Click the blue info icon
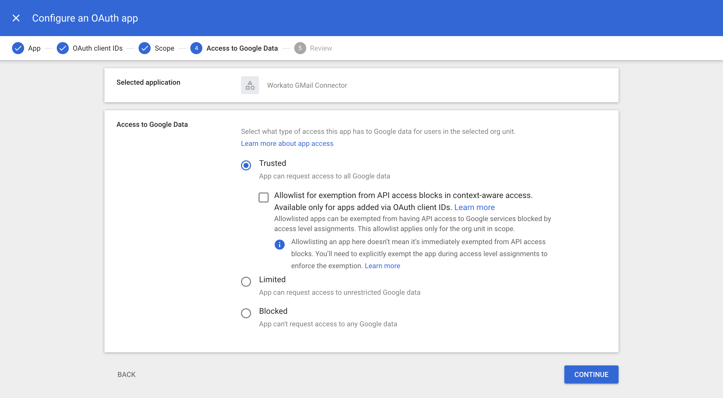Viewport: 723px width, 398px height. [x=279, y=244]
